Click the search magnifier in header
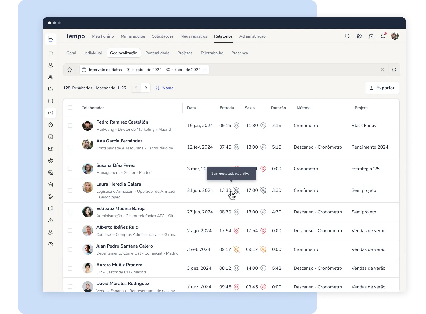426x314 pixels. pos(347,36)
